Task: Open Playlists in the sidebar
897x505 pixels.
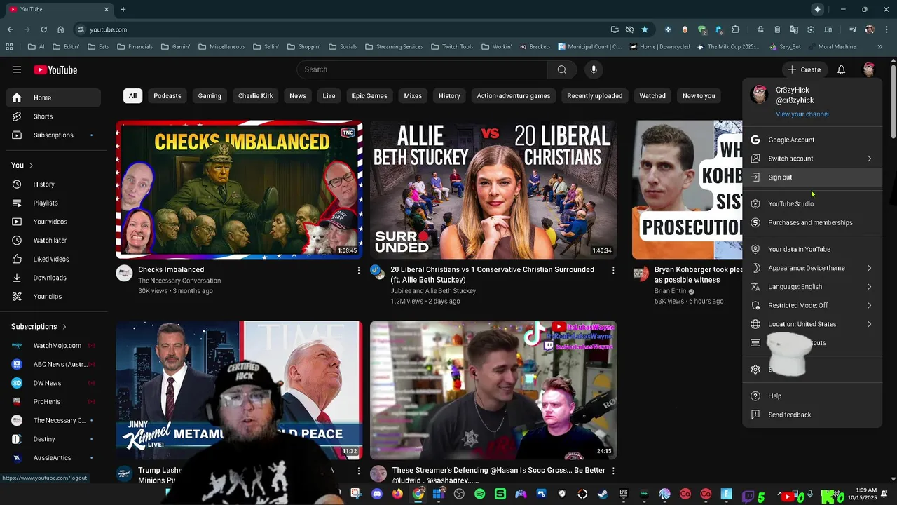Action: [53, 203]
